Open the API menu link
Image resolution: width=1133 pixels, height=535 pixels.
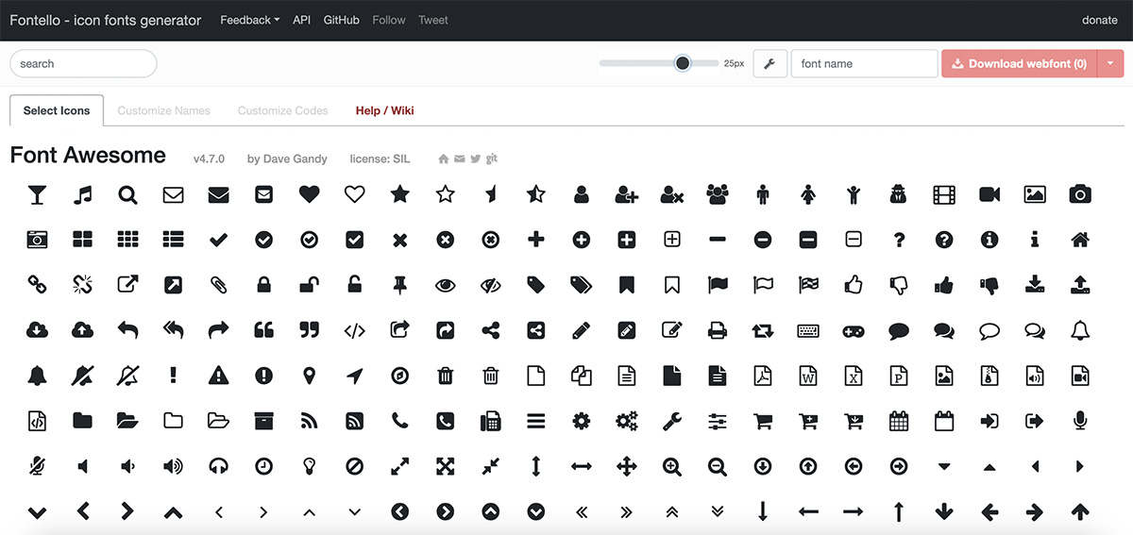coord(301,20)
